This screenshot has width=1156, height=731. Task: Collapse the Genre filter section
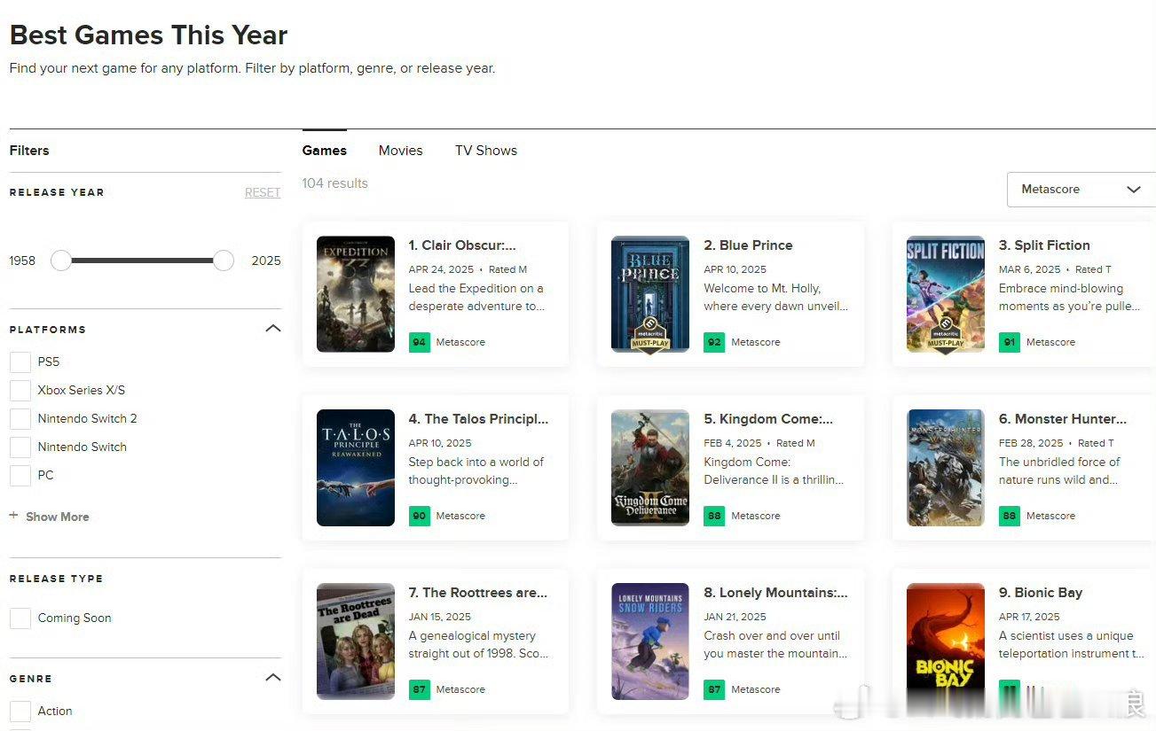coord(273,678)
